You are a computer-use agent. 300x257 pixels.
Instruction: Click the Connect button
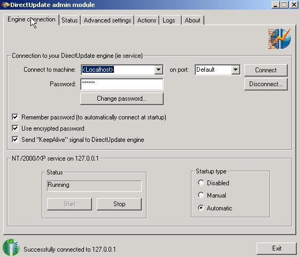(x=266, y=70)
